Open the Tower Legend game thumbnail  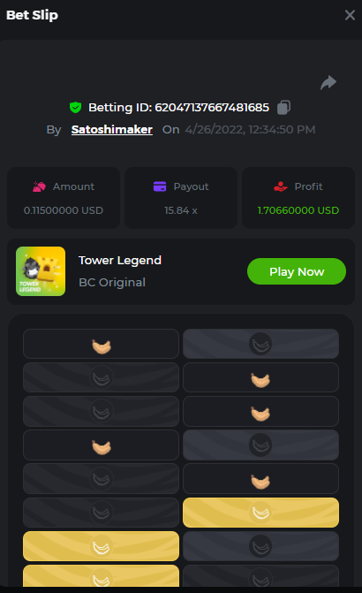41,271
